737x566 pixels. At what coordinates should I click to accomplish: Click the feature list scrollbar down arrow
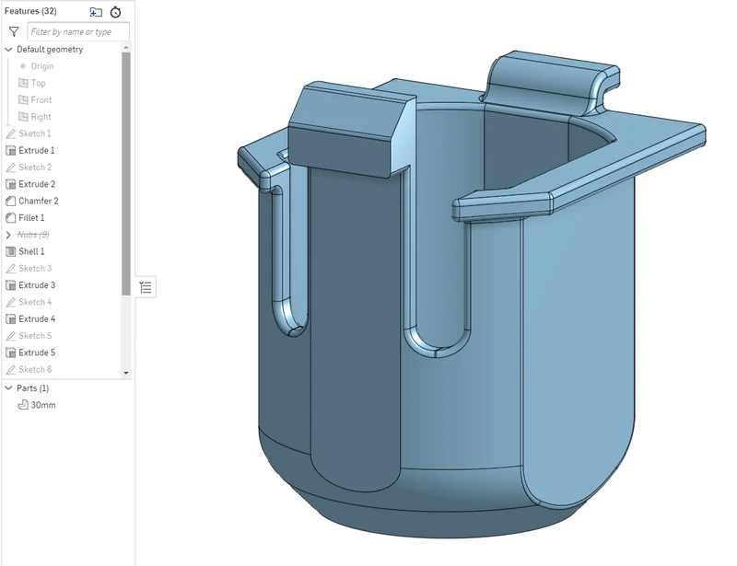tap(126, 373)
